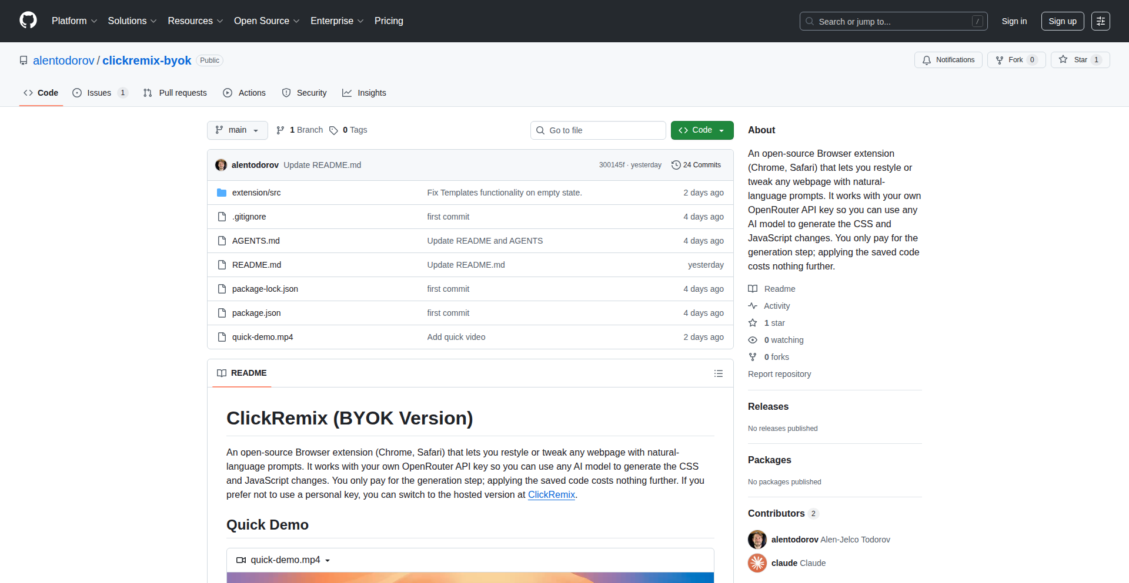
Task: Click the claude contributor avatar
Action: [x=757, y=563]
